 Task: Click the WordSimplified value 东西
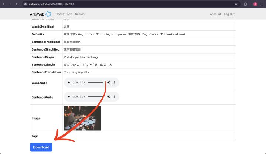tap(66, 27)
